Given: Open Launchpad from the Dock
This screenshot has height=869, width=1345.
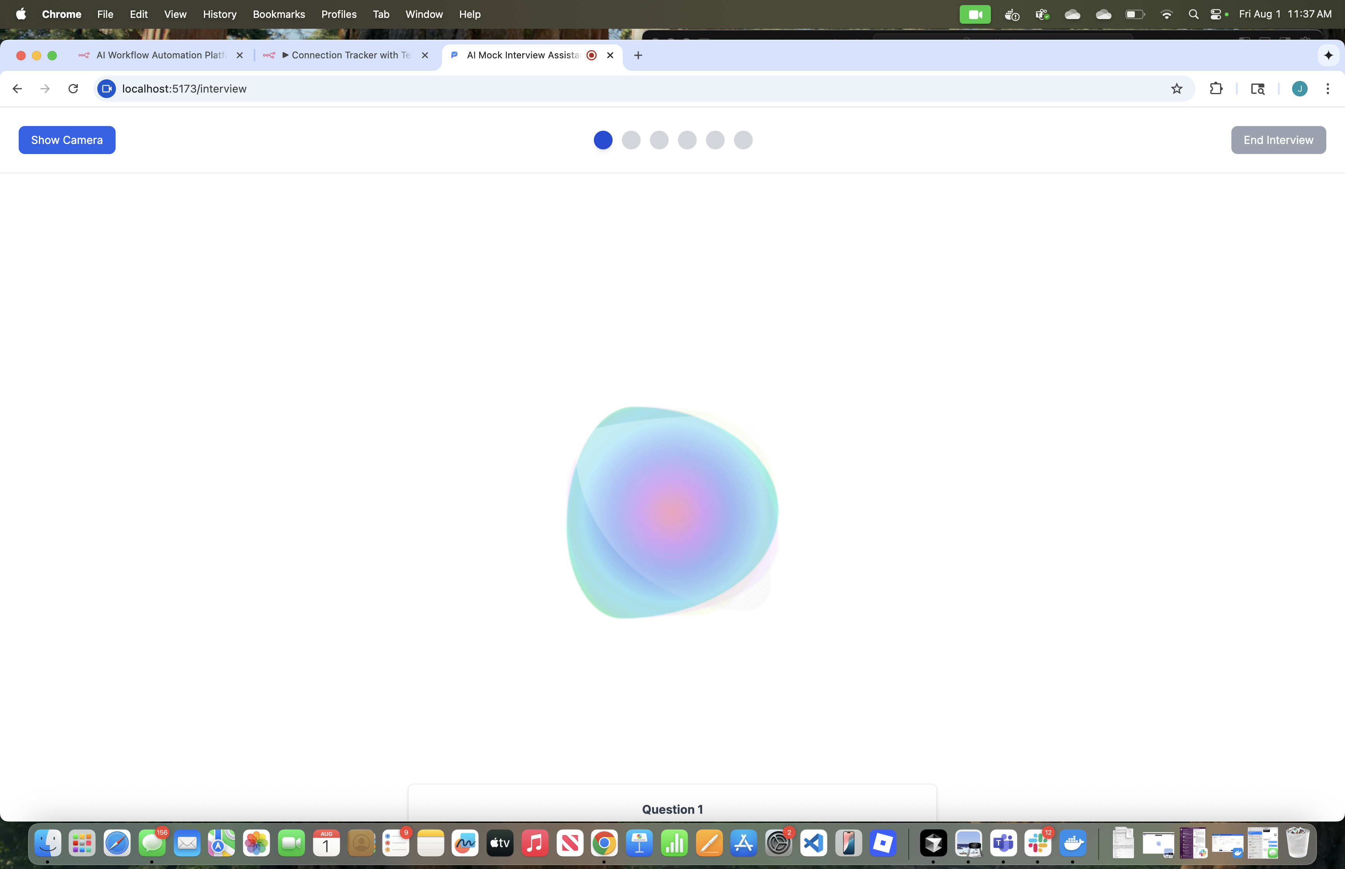Looking at the screenshot, I should point(83,843).
